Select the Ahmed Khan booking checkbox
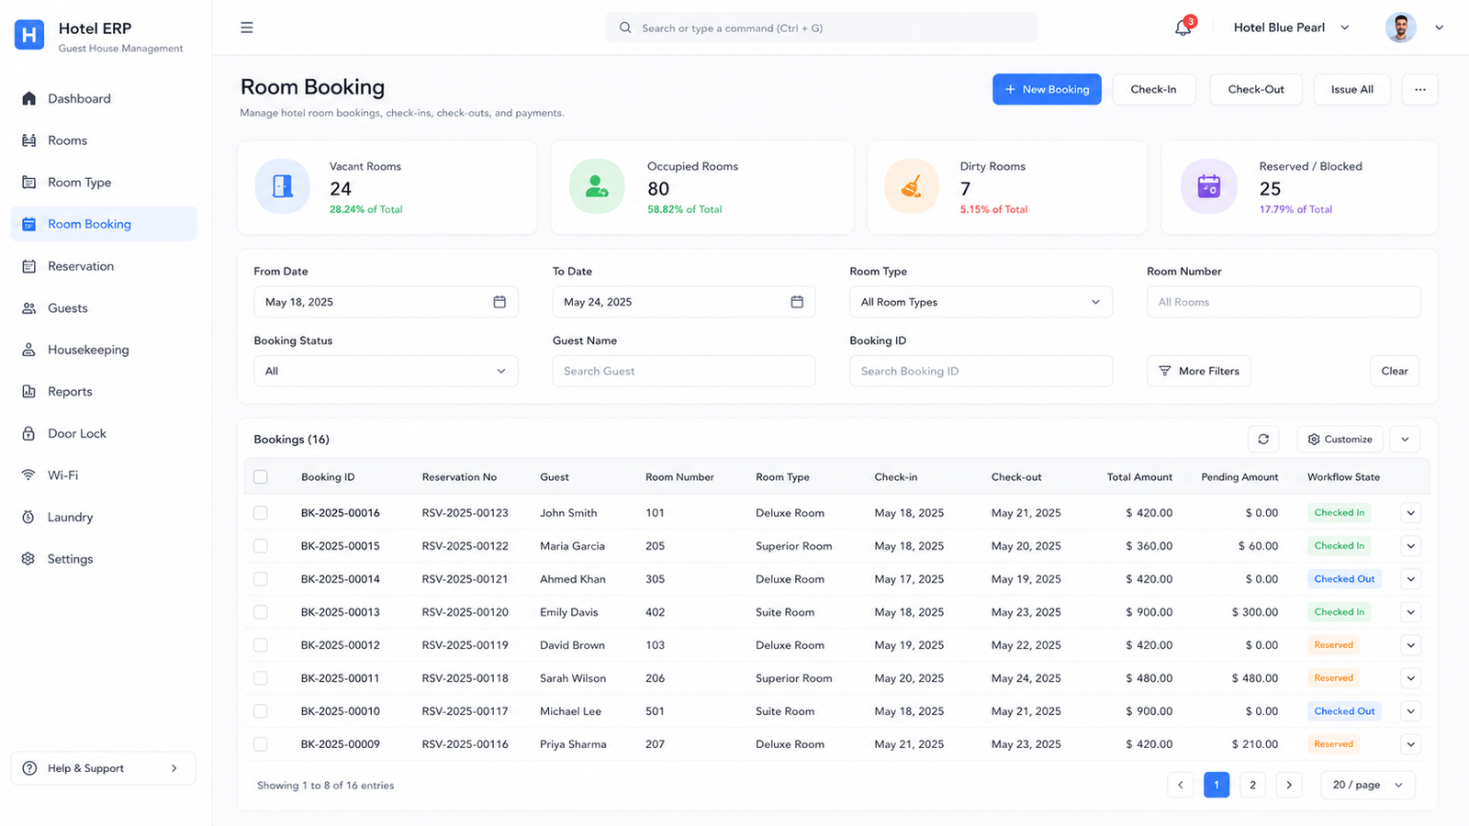1469x826 pixels. click(261, 579)
